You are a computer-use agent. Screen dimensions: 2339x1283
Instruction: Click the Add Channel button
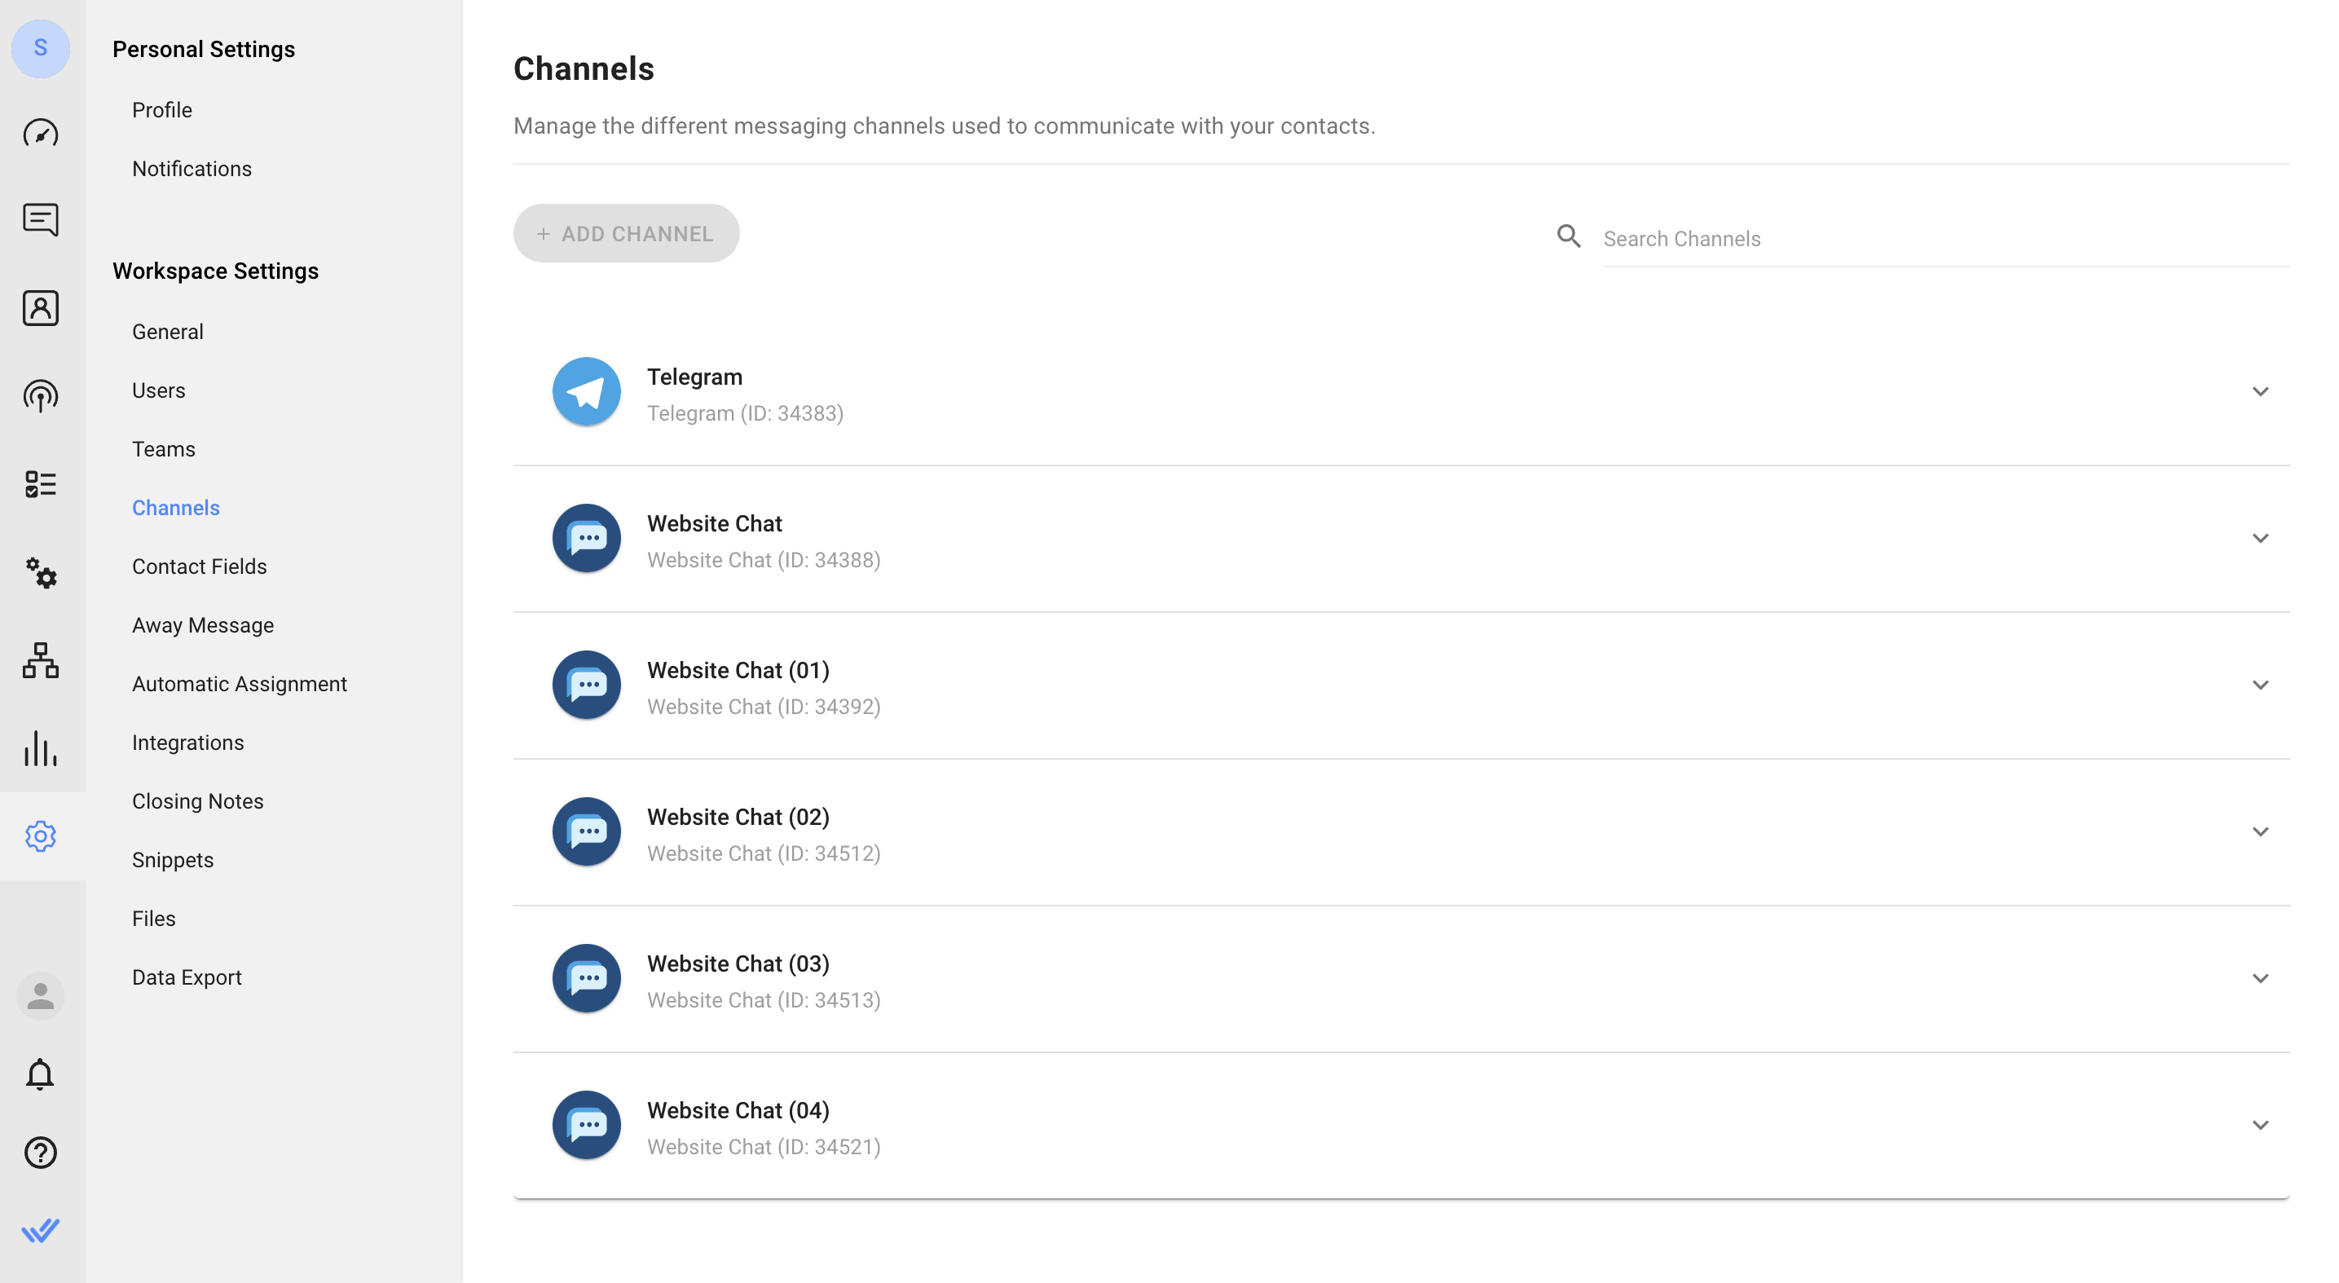pyautogui.click(x=626, y=233)
